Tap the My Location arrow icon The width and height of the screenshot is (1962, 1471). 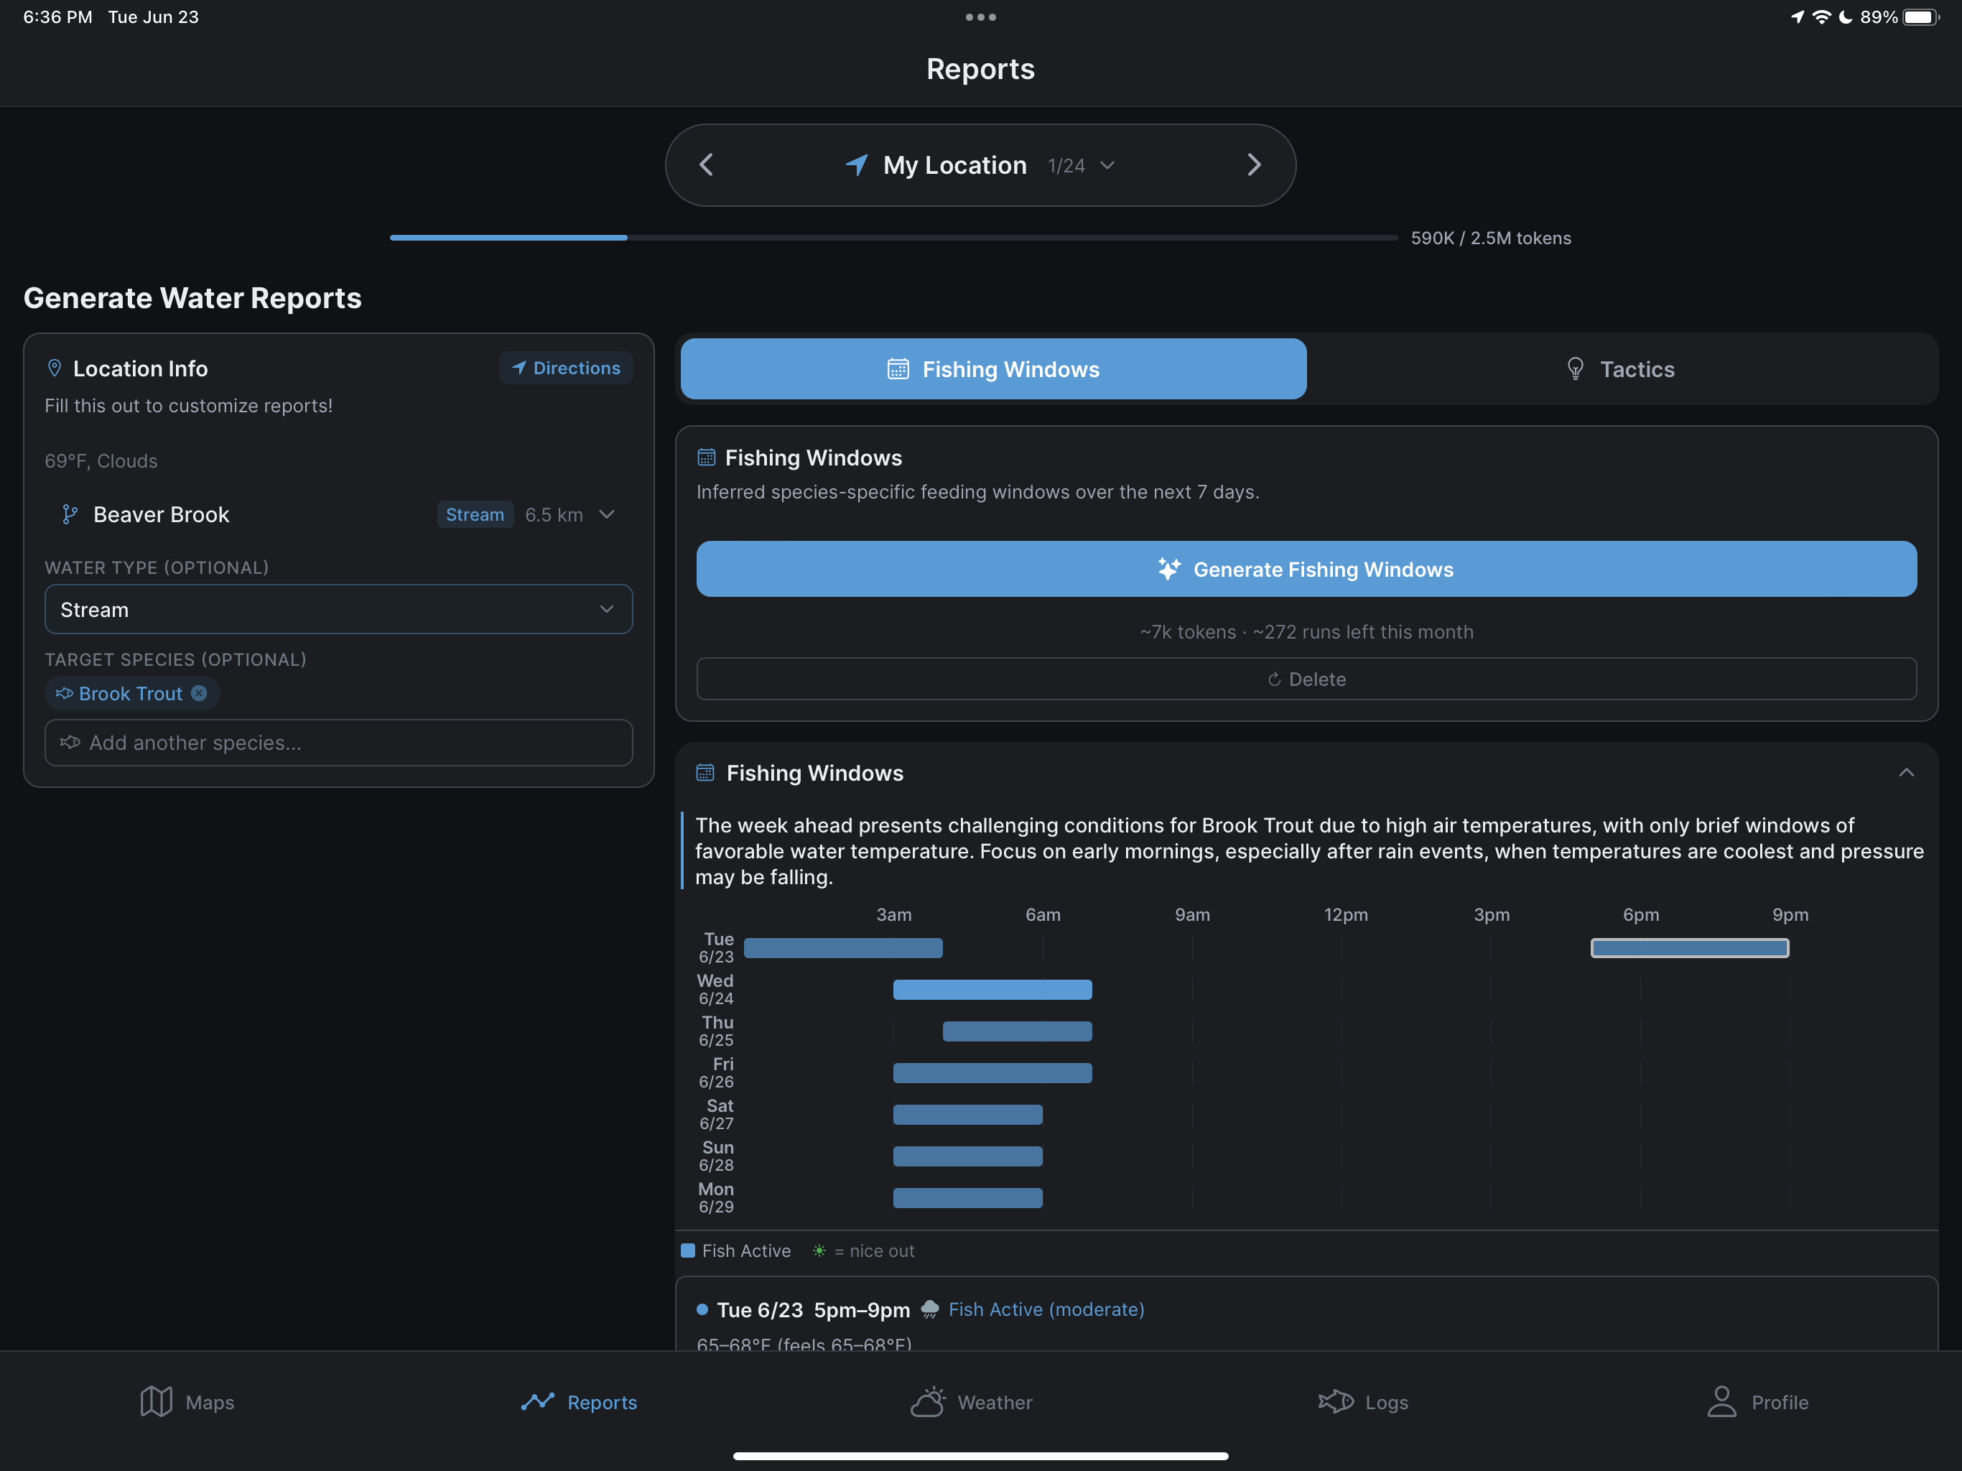tap(856, 165)
